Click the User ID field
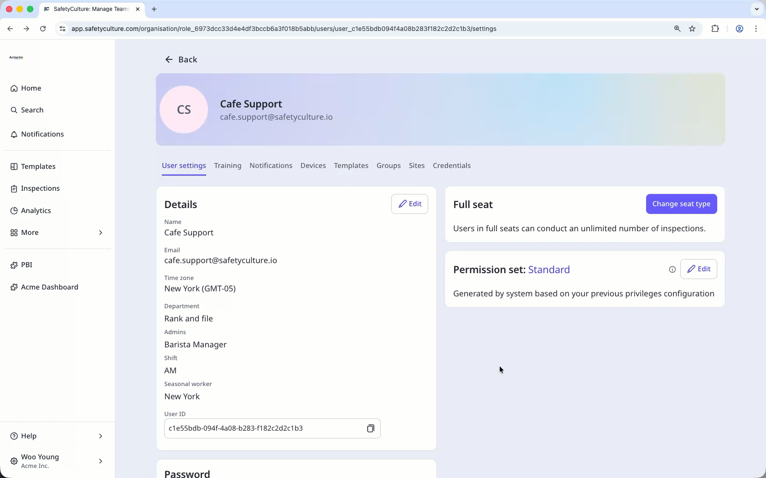This screenshot has height=478, width=766. tap(272, 428)
